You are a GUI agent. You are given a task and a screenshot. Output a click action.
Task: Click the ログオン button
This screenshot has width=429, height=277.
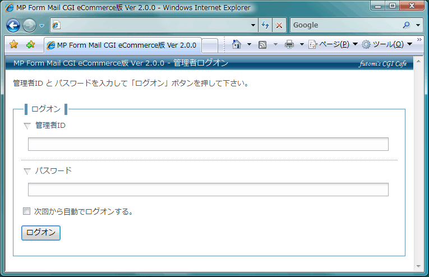[x=41, y=233]
